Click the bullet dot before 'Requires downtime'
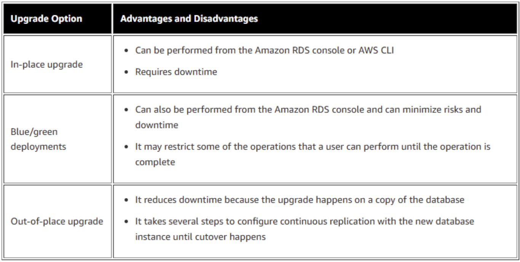This screenshot has width=520, height=262. click(x=128, y=72)
